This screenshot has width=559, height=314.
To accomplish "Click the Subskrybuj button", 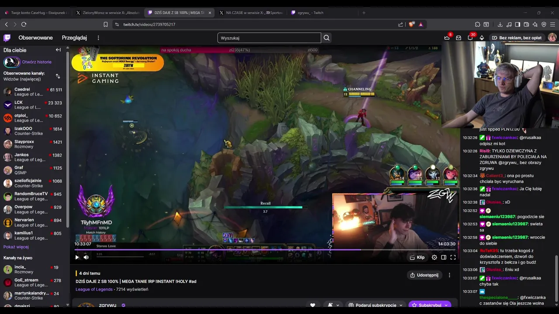I will pos(430,305).
